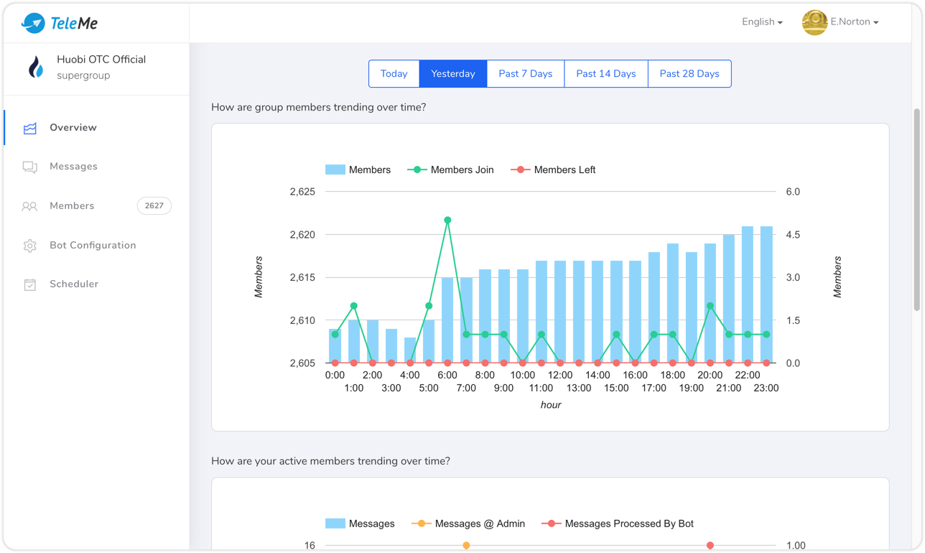Click the E.Norton profile avatar
The image size is (925, 553).
coord(814,22)
